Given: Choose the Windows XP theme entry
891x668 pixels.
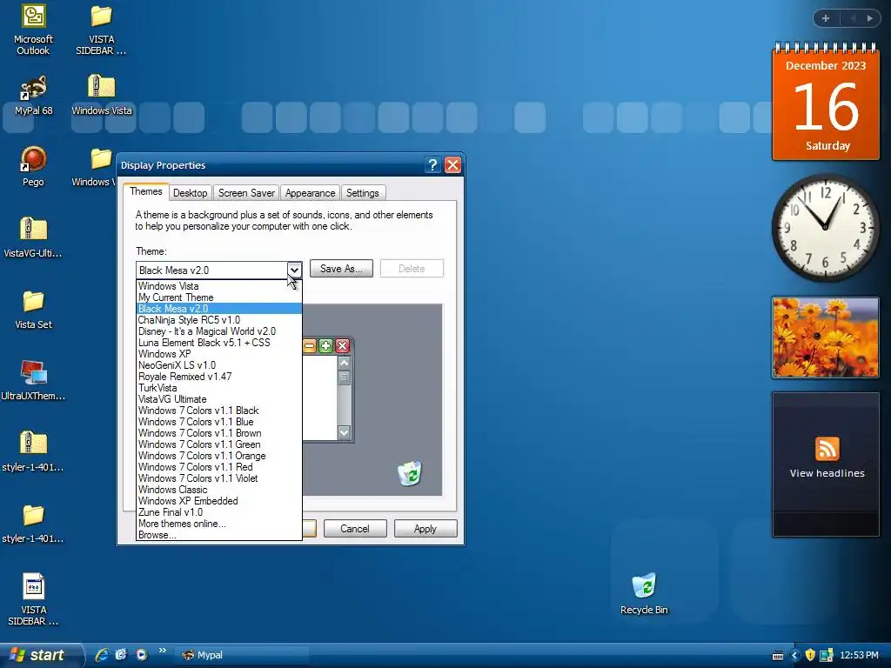Looking at the screenshot, I should tap(218, 354).
